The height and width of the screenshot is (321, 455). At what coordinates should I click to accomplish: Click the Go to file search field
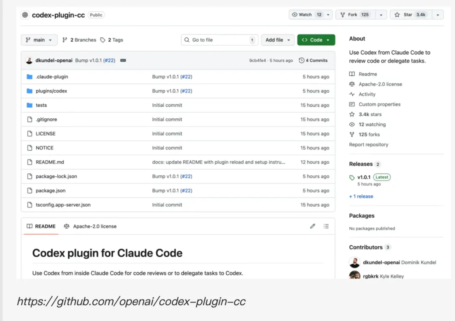click(x=219, y=40)
